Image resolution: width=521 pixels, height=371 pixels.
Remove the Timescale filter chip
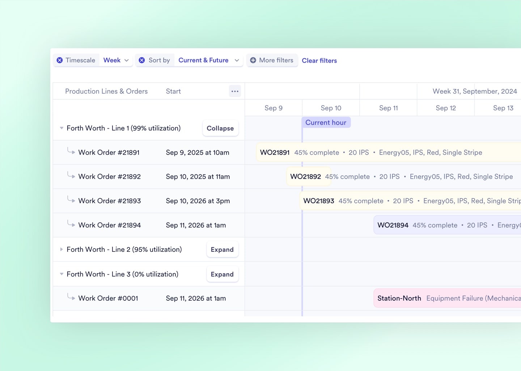(x=60, y=60)
